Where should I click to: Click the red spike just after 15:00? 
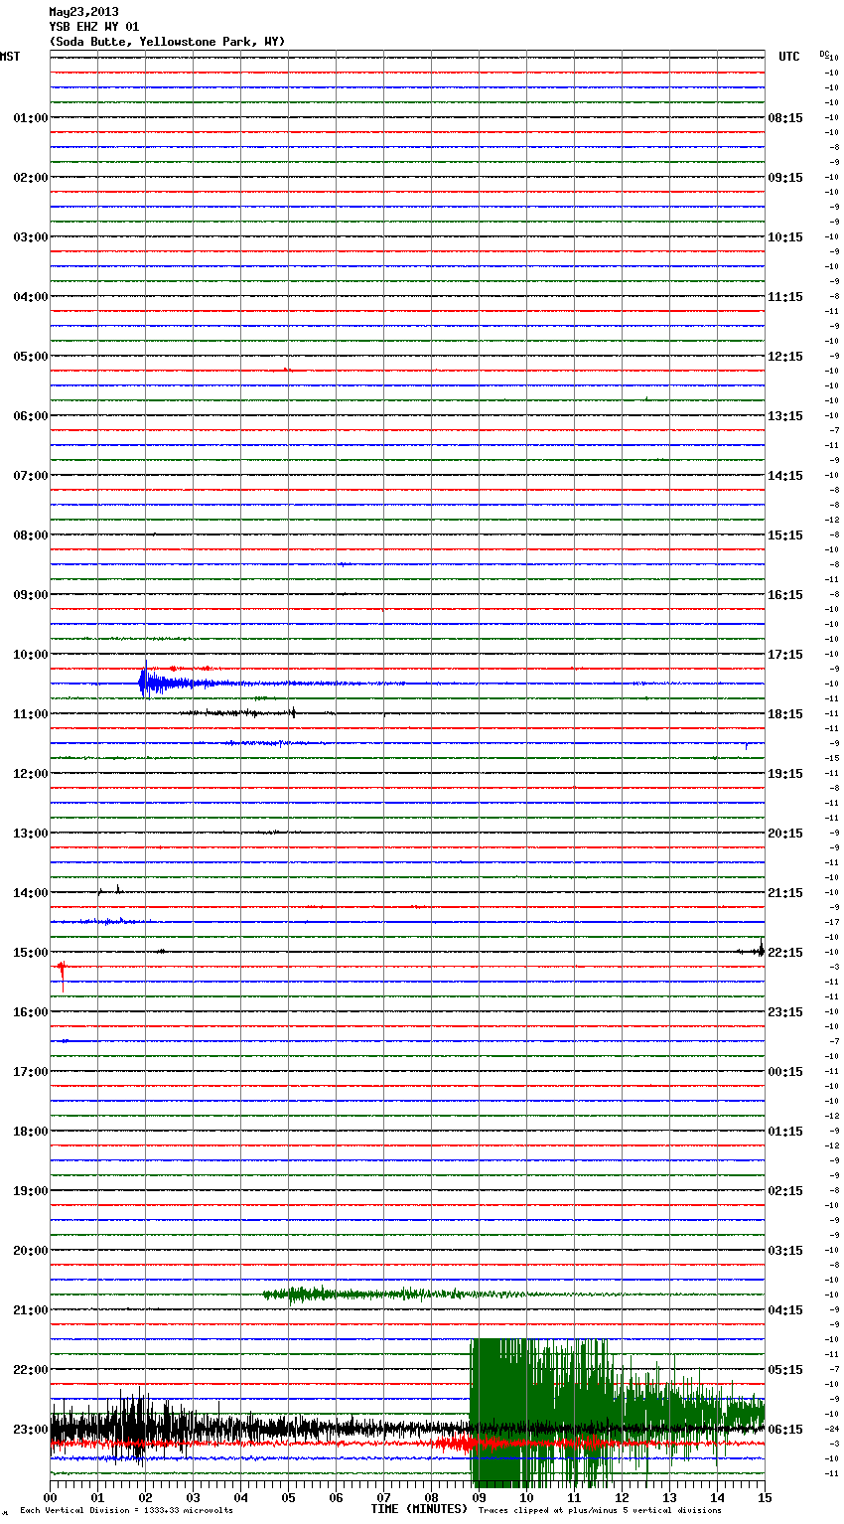(x=62, y=969)
